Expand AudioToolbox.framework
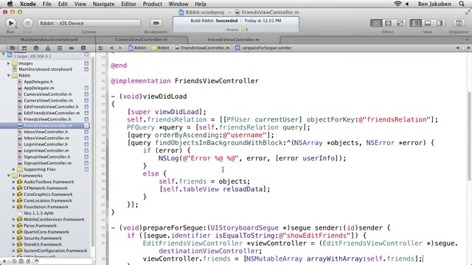472x265 pixels. coord(13,182)
